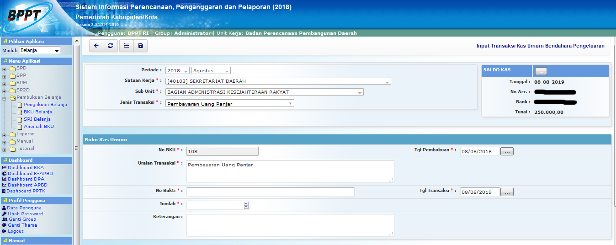Image resolution: width=616 pixels, height=245 pixels.
Task: Click the save disk icon
Action: coord(140,46)
